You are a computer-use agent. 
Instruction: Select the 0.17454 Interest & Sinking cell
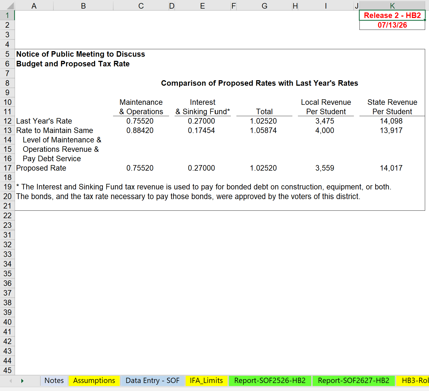201,130
